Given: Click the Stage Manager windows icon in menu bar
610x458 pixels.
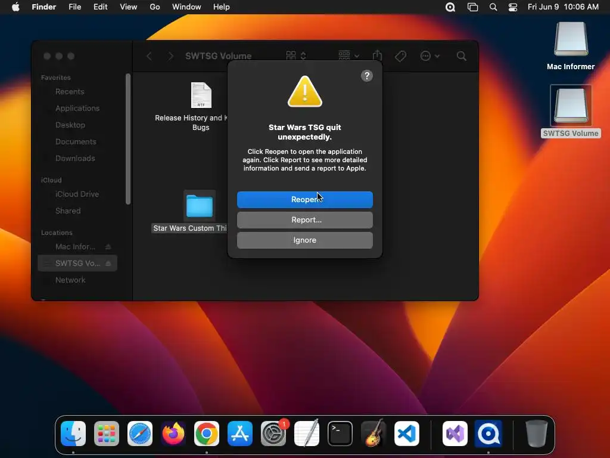Looking at the screenshot, I should (x=472, y=7).
